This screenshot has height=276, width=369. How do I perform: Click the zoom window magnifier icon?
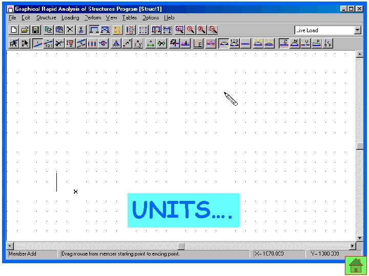[x=180, y=30]
